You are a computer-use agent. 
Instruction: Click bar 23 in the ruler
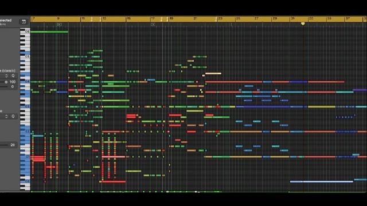[220, 18]
